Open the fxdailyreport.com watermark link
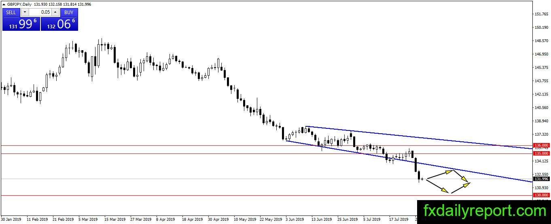Viewport: 551px width, 224px height. (x=485, y=211)
